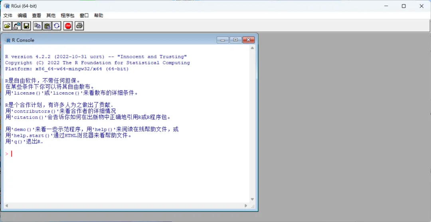The width and height of the screenshot is (431, 222).
Task: Click the Copy toolbar icon
Action: pyautogui.click(x=38, y=26)
